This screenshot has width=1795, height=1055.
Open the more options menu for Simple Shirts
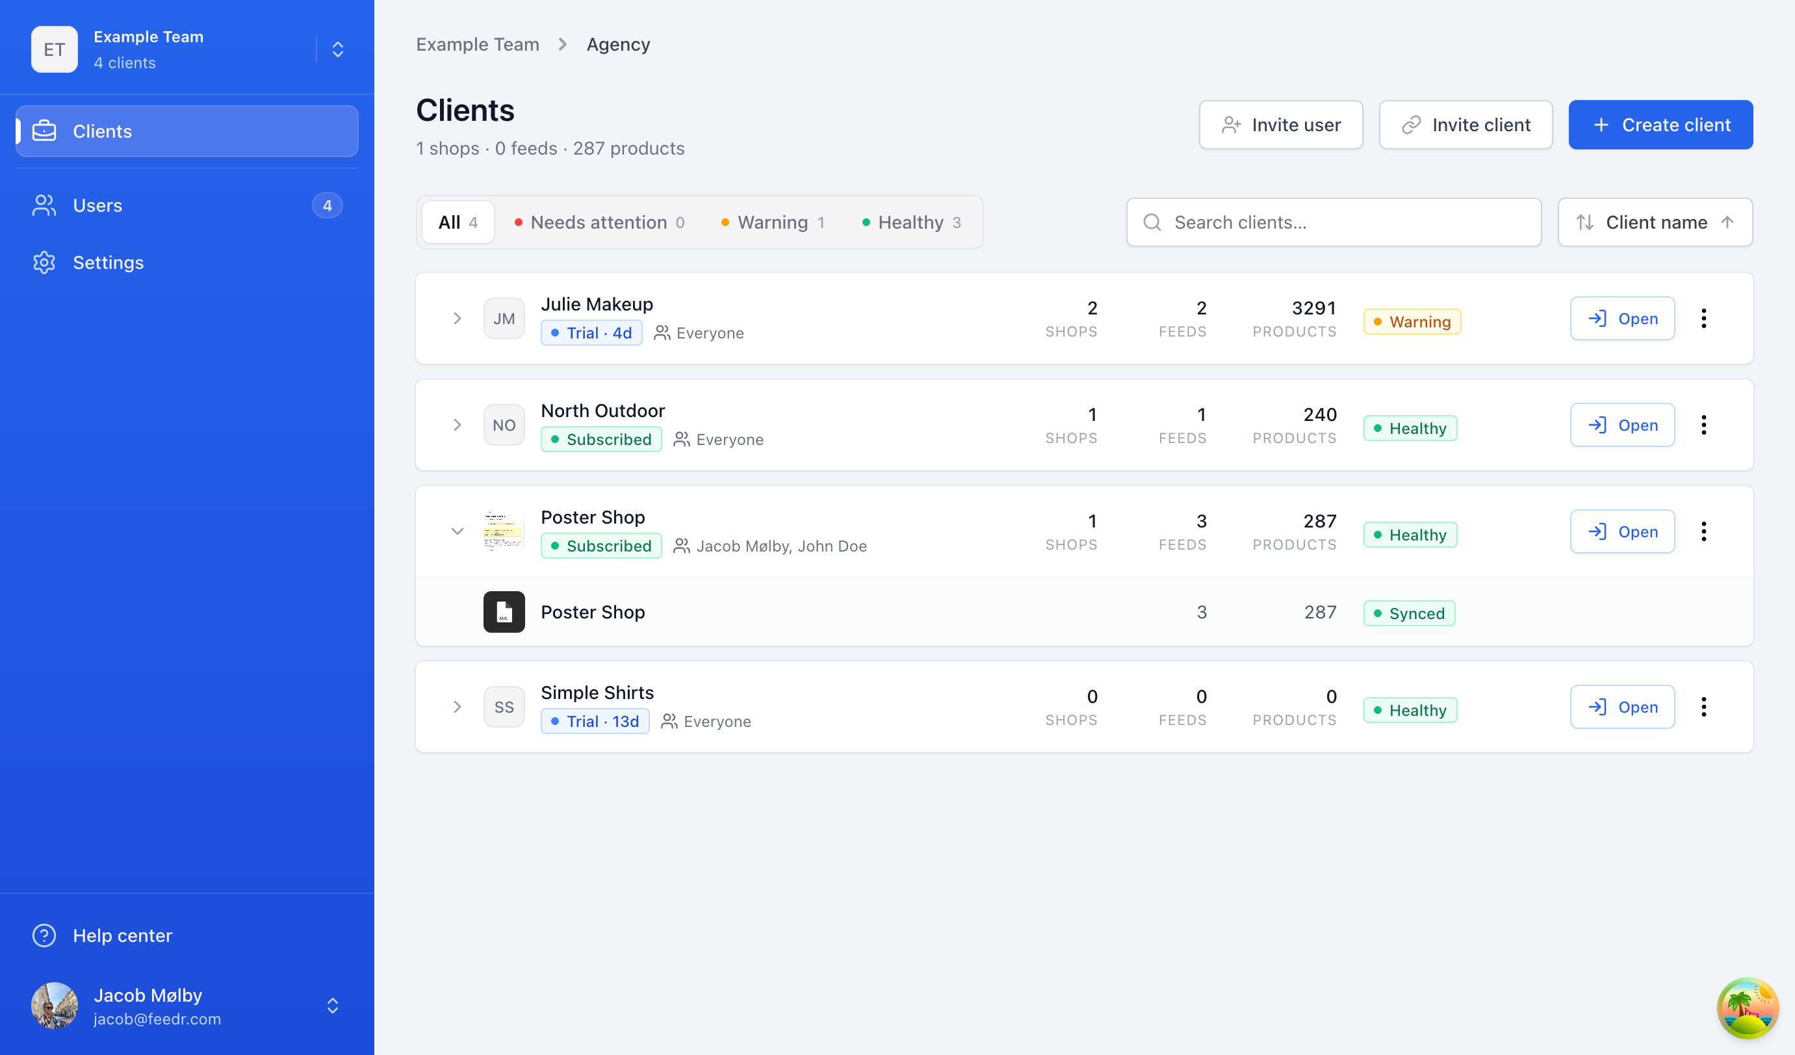click(1703, 707)
